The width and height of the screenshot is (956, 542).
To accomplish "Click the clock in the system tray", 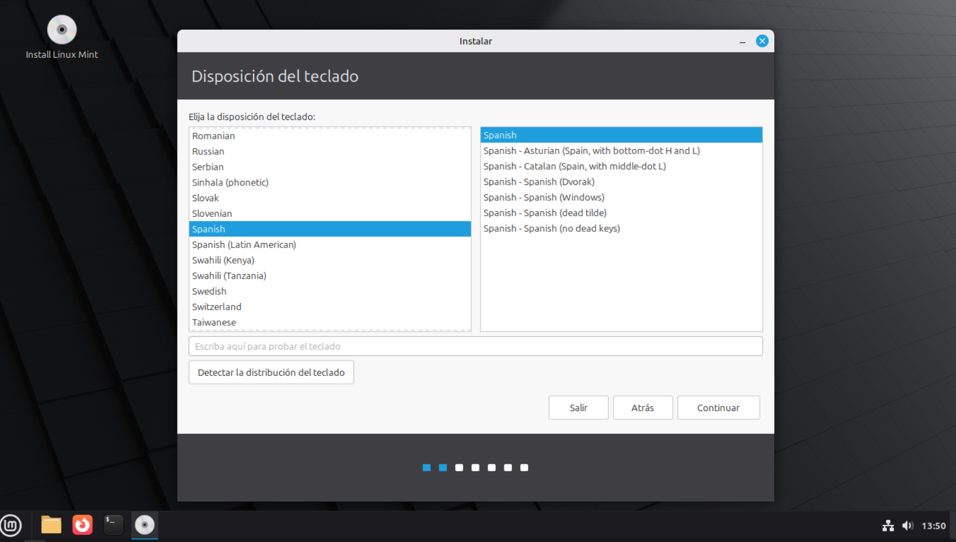I will 933,526.
